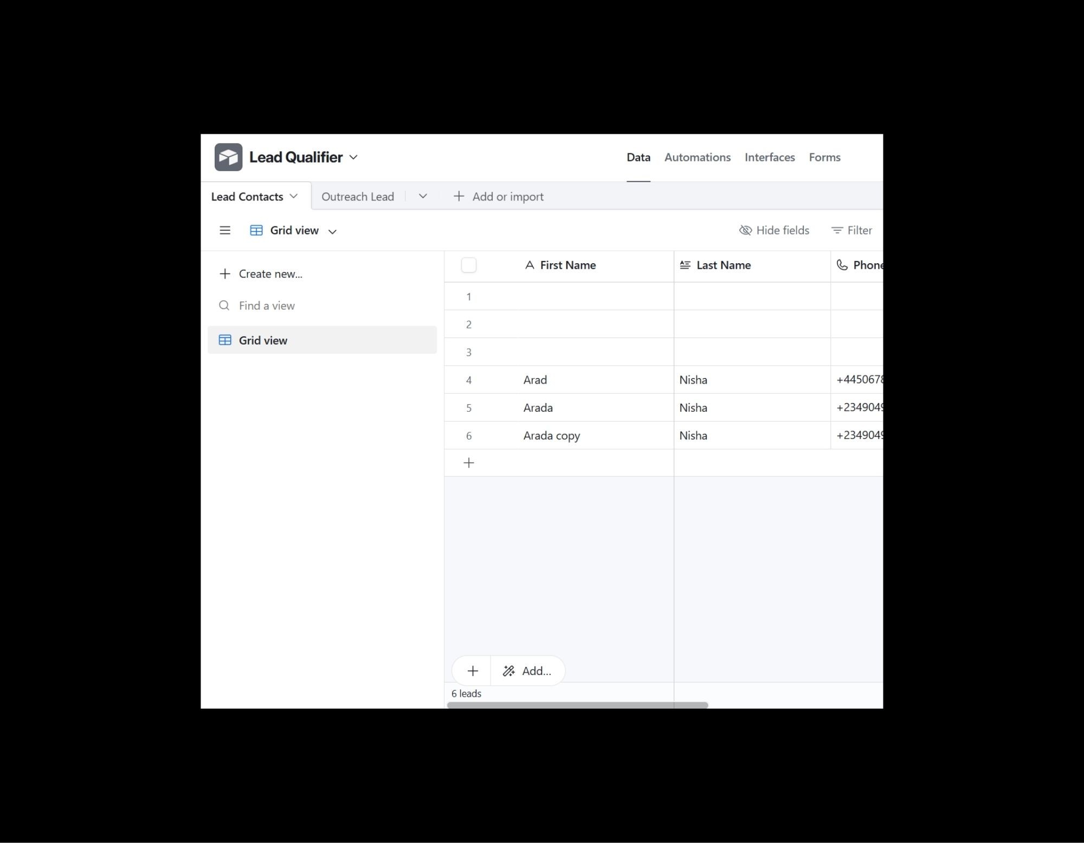The height and width of the screenshot is (843, 1084).
Task: Toggle the views sidebar hamburger icon
Action: 225,230
